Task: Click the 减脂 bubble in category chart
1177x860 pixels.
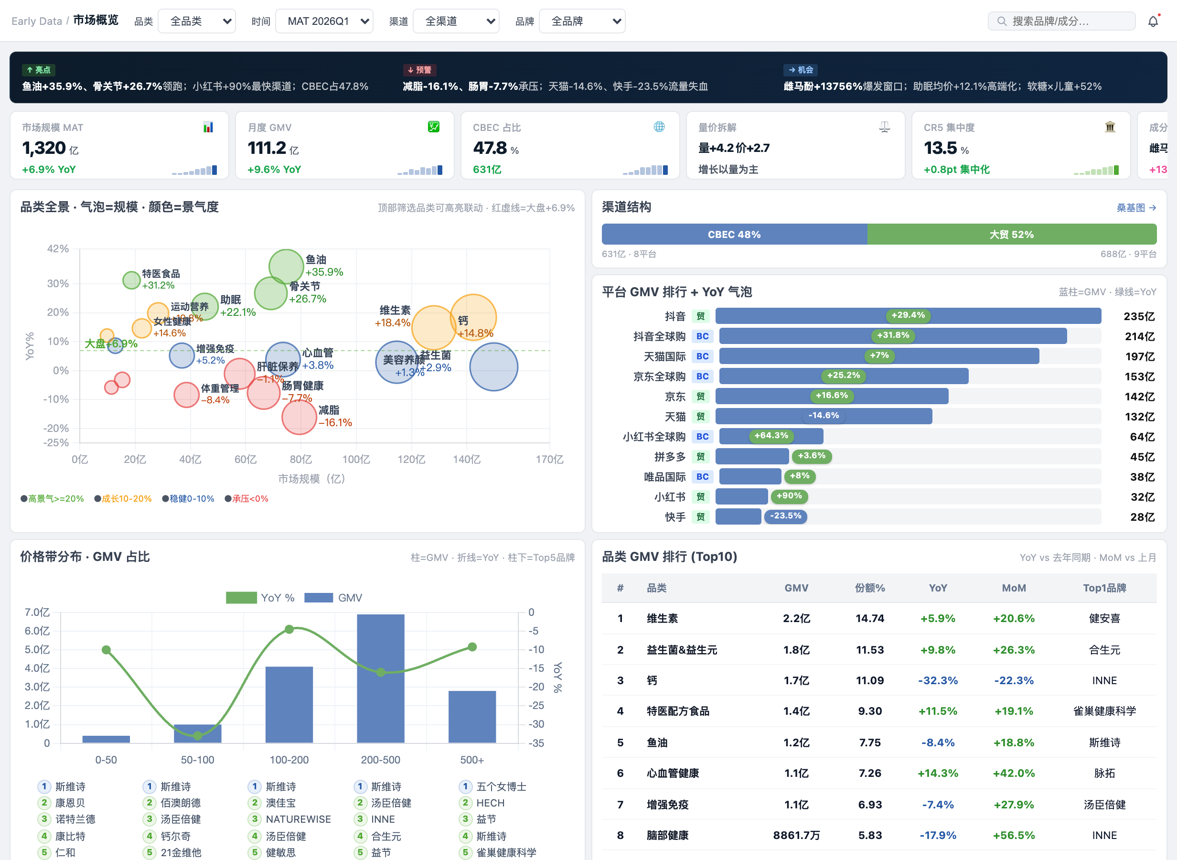Action: pos(299,417)
